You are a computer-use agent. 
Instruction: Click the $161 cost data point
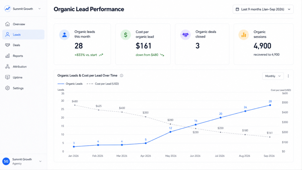point(270,137)
